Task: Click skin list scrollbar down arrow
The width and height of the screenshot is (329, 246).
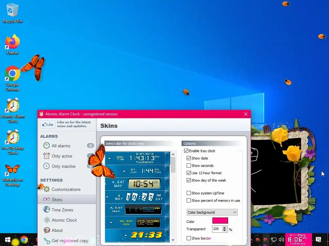Action: click(x=173, y=240)
